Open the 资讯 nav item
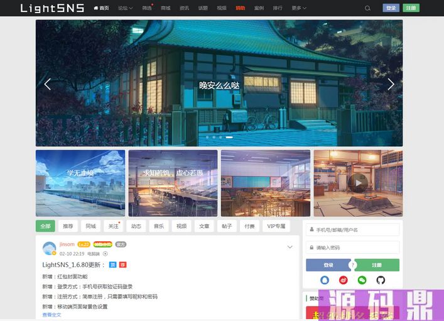444x321 pixels. 185,8
